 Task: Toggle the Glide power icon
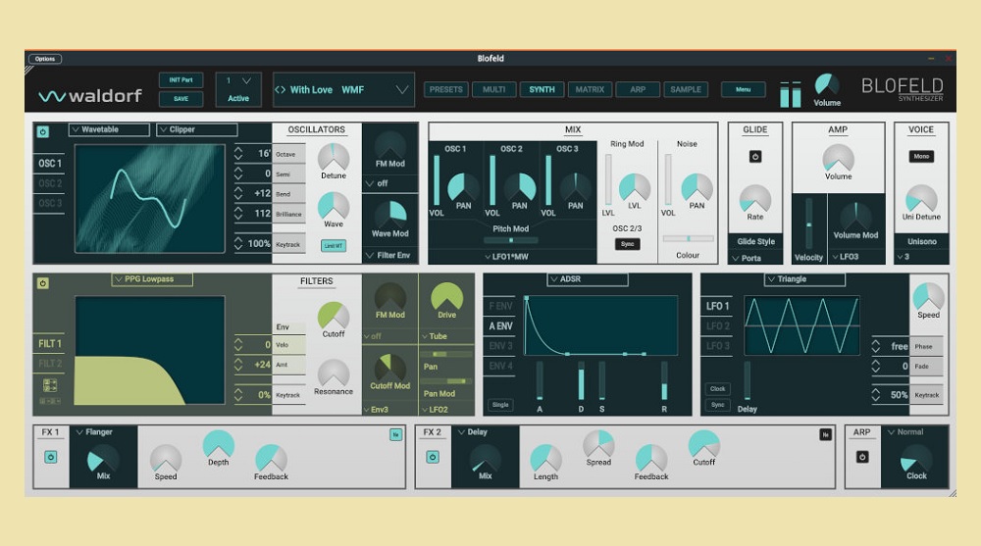click(755, 156)
